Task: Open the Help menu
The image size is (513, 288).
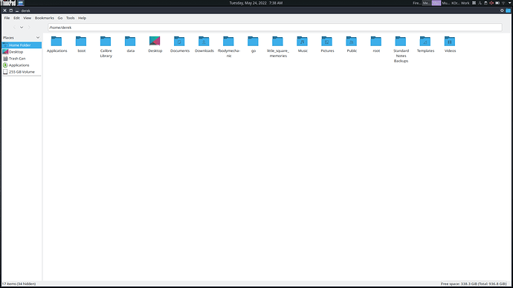Action: click(x=82, y=18)
